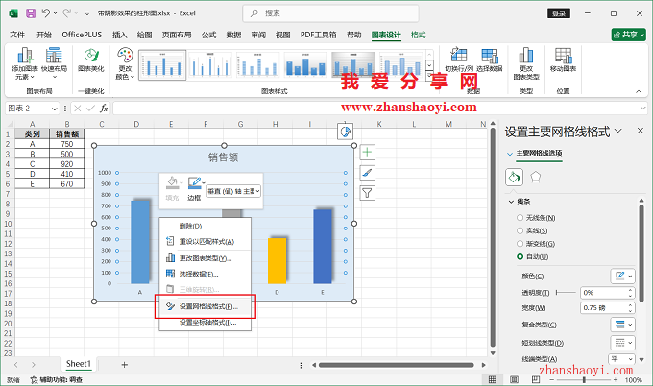
Task: Click Chart Elements plus button
Action: point(367,152)
